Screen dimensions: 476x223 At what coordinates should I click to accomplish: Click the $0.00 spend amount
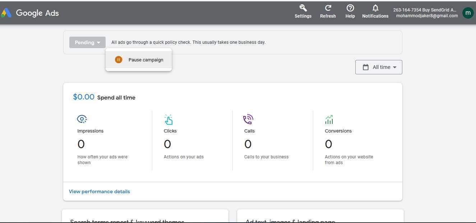tap(84, 97)
